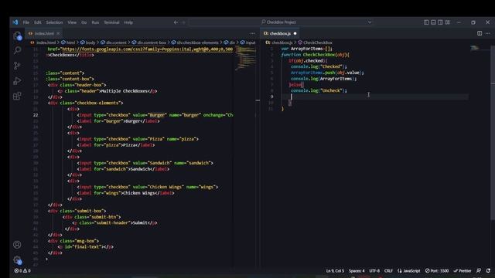Viewport: 495px width, 278px height.
Task: Switch to the index.html tab
Action: click(44, 33)
